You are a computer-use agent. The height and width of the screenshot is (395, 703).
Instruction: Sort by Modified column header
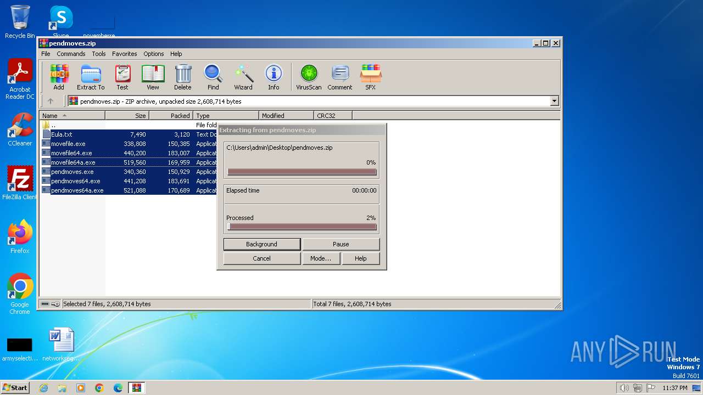click(x=286, y=115)
